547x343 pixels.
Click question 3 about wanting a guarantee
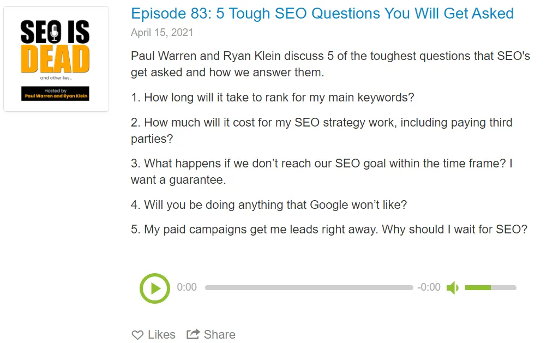pos(321,171)
